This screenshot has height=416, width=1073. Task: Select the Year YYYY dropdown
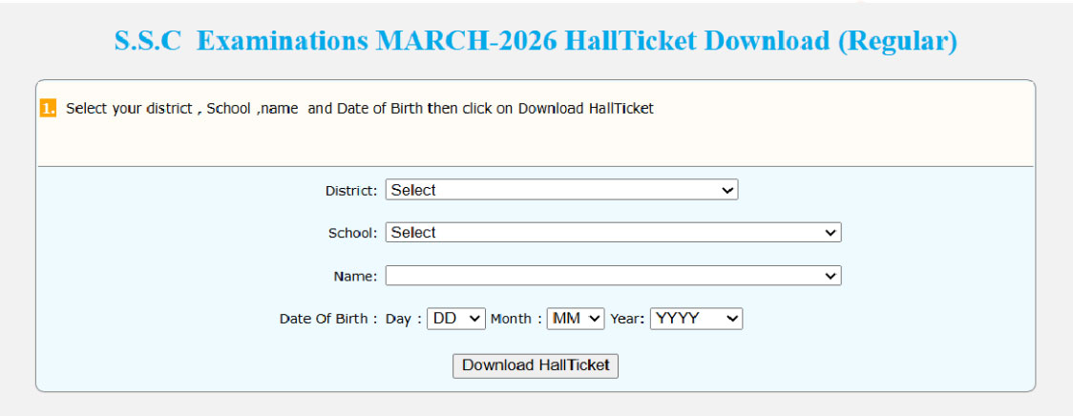click(696, 319)
